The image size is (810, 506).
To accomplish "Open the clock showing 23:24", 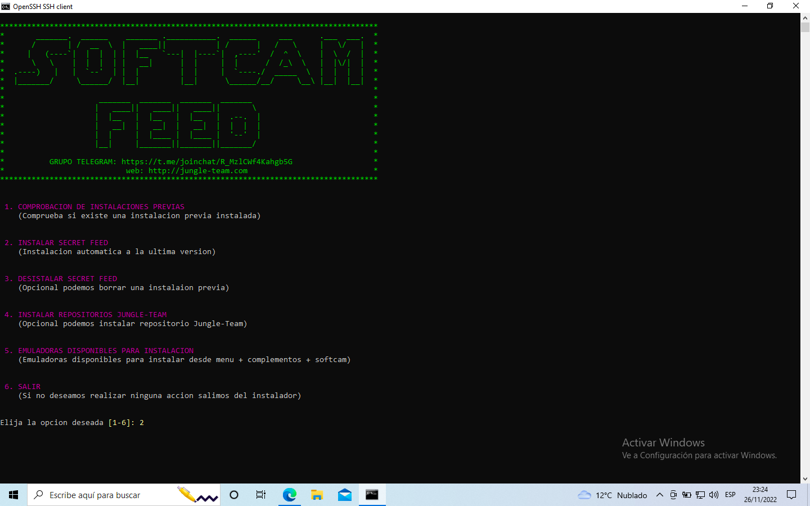I will point(760,495).
